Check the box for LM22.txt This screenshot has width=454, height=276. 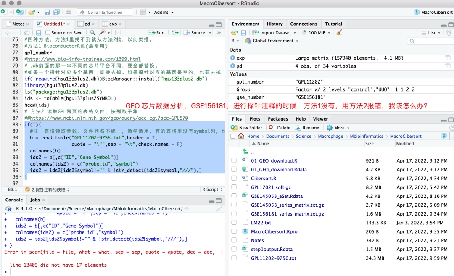point(234,223)
